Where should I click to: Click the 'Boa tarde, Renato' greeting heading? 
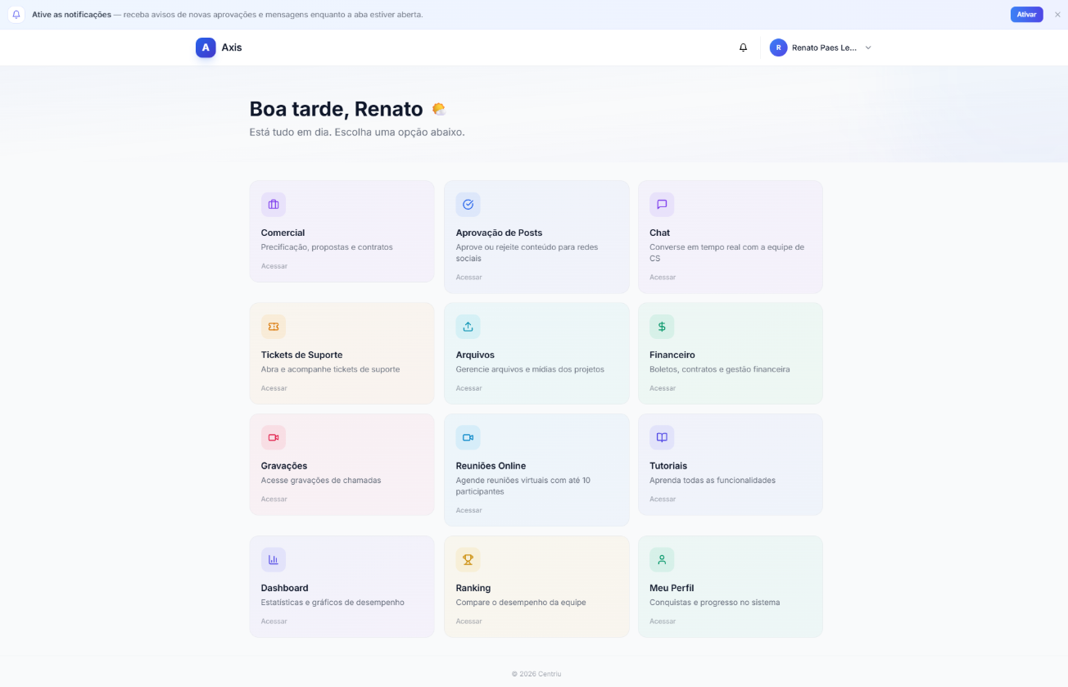tap(336, 109)
